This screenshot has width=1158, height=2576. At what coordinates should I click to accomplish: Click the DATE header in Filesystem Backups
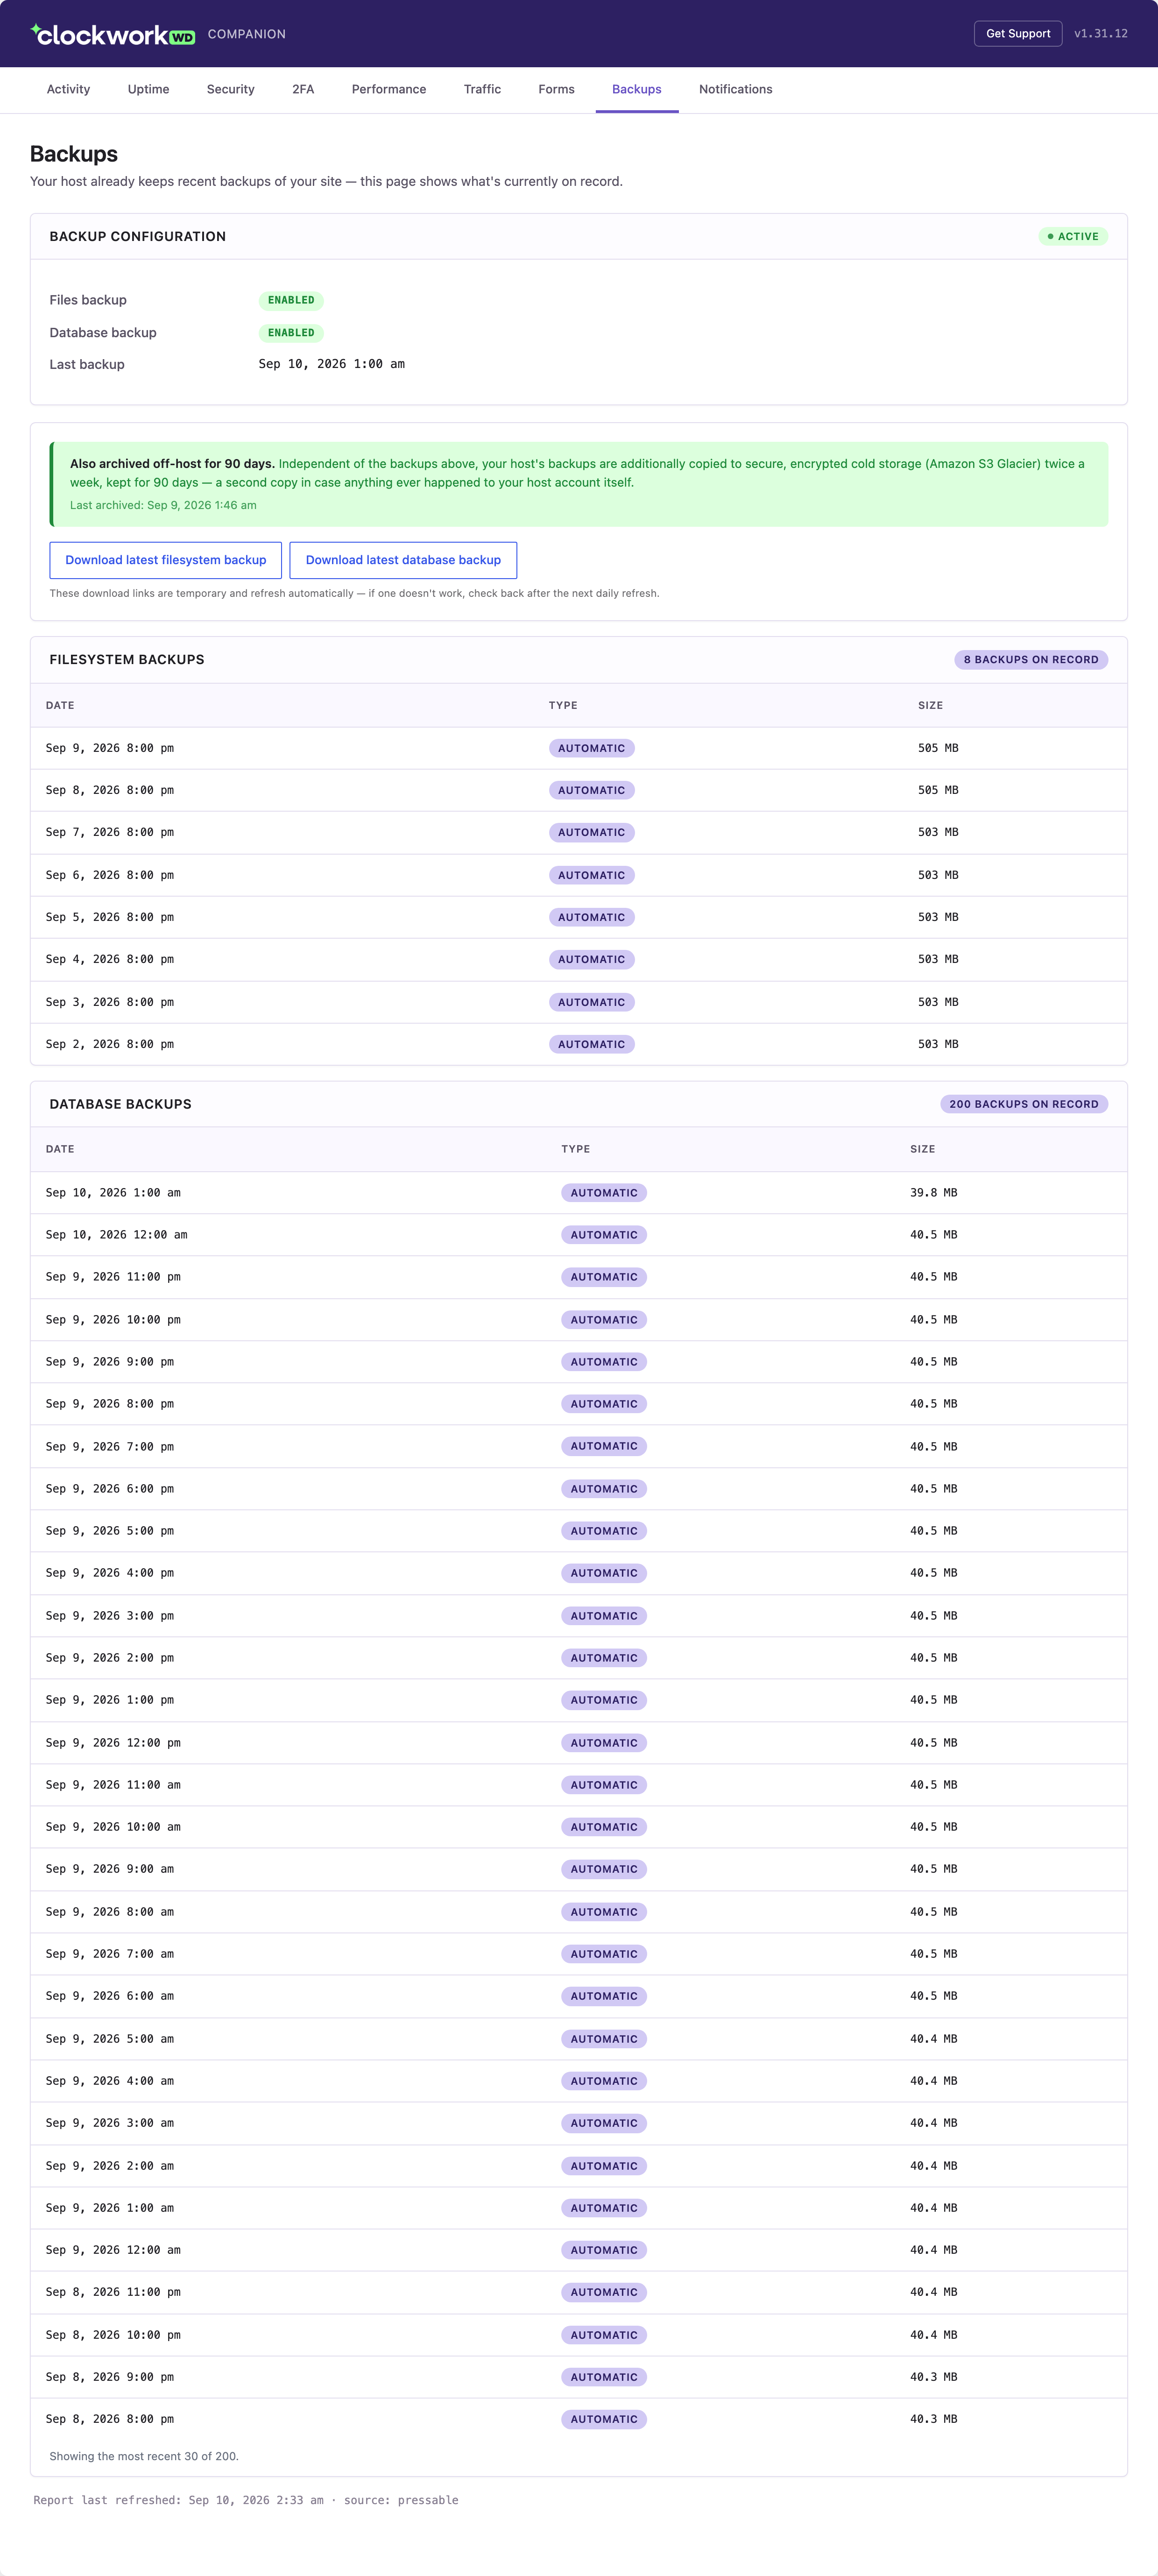tap(60, 705)
